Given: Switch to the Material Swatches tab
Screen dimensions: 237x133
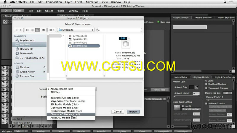Looking at the screenshot, I should coord(203,18).
